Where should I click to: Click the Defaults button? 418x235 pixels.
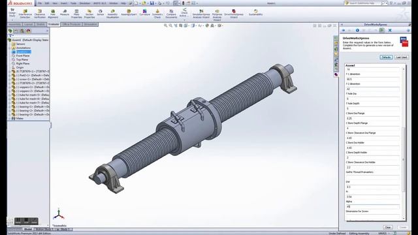tap(386, 57)
